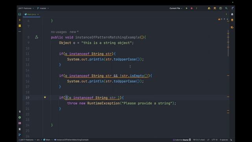252x142 pixels.
Task: Click the red Stop button
Action: [192, 8]
